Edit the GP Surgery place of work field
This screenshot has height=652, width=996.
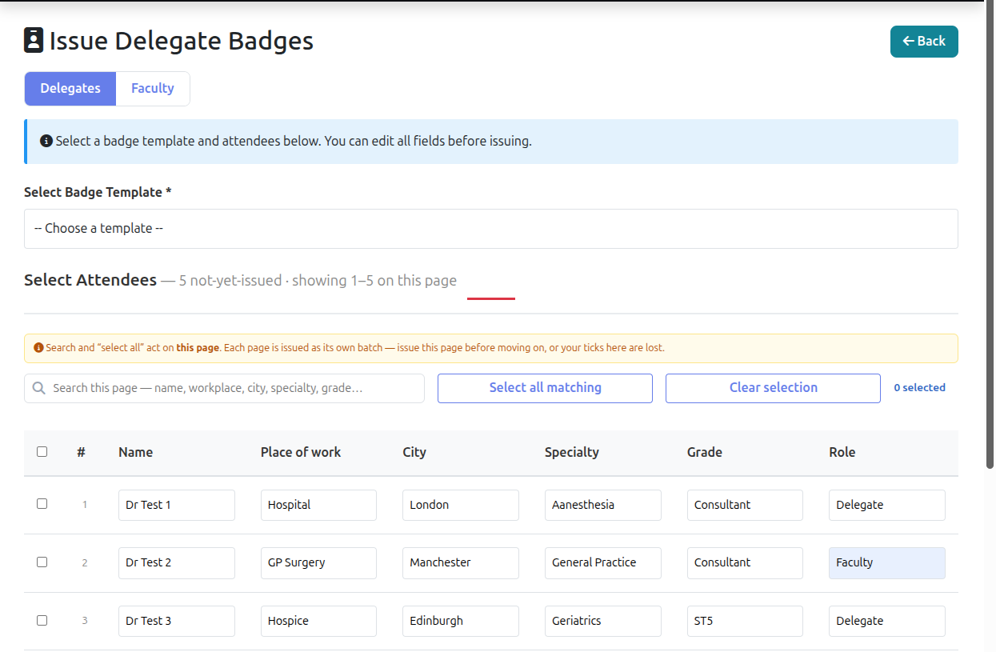(x=318, y=563)
